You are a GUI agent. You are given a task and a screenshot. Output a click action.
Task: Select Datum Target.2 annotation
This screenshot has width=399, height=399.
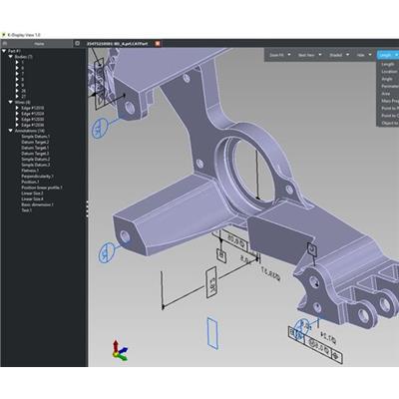coord(35,142)
